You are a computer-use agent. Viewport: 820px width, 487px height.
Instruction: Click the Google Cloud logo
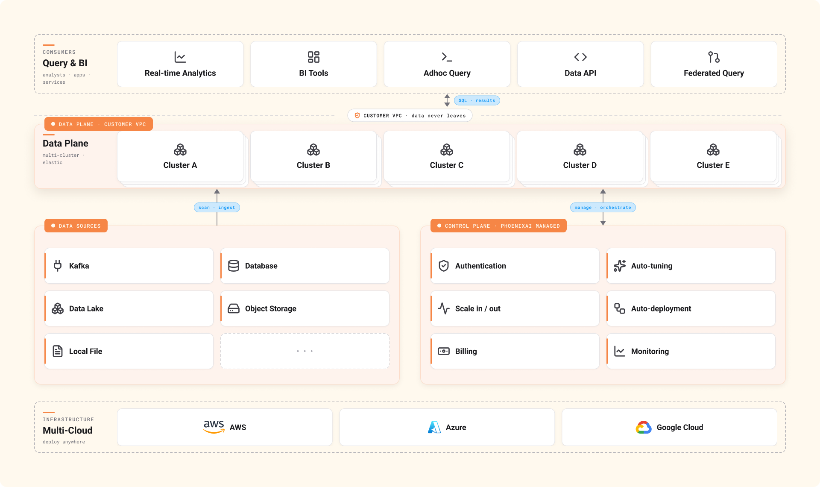tap(644, 427)
